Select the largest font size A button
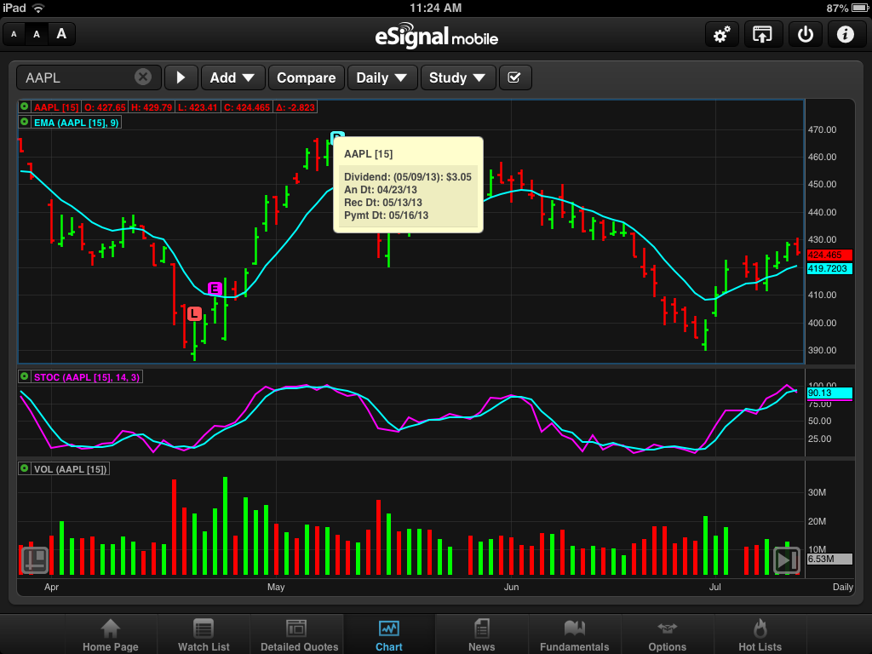The height and width of the screenshot is (654, 872). coord(61,35)
